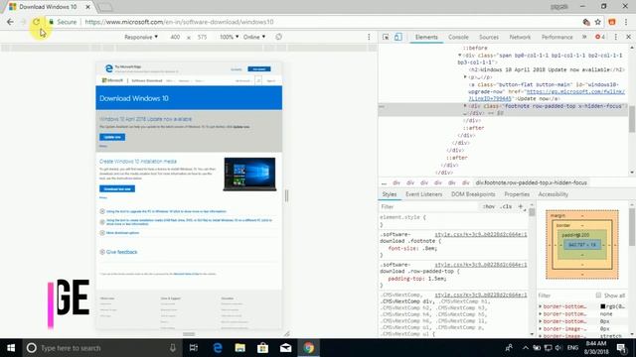The image size is (636, 357).
Task: Click the Computed pane Filter input field
Action: [x=565, y=296]
